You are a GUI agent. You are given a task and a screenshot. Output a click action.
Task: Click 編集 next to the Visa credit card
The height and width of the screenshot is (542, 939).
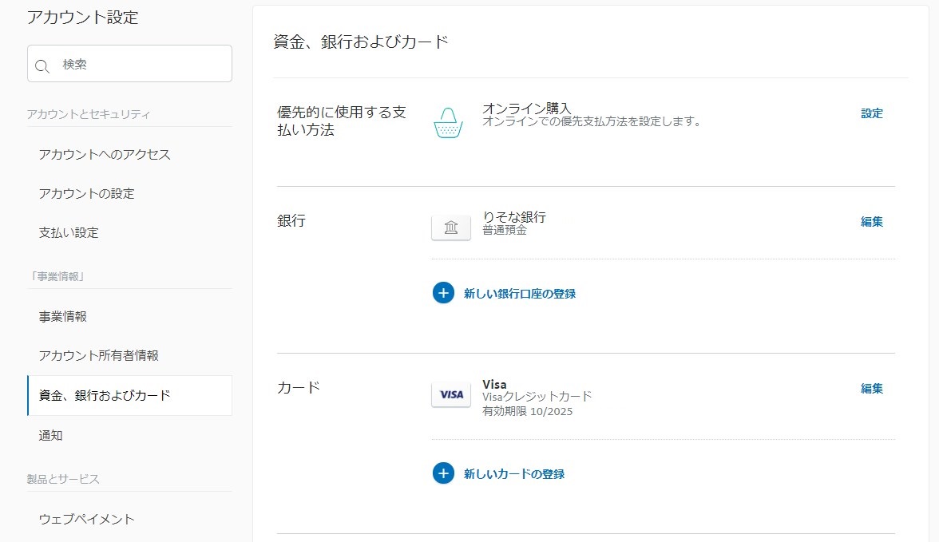[x=872, y=388]
